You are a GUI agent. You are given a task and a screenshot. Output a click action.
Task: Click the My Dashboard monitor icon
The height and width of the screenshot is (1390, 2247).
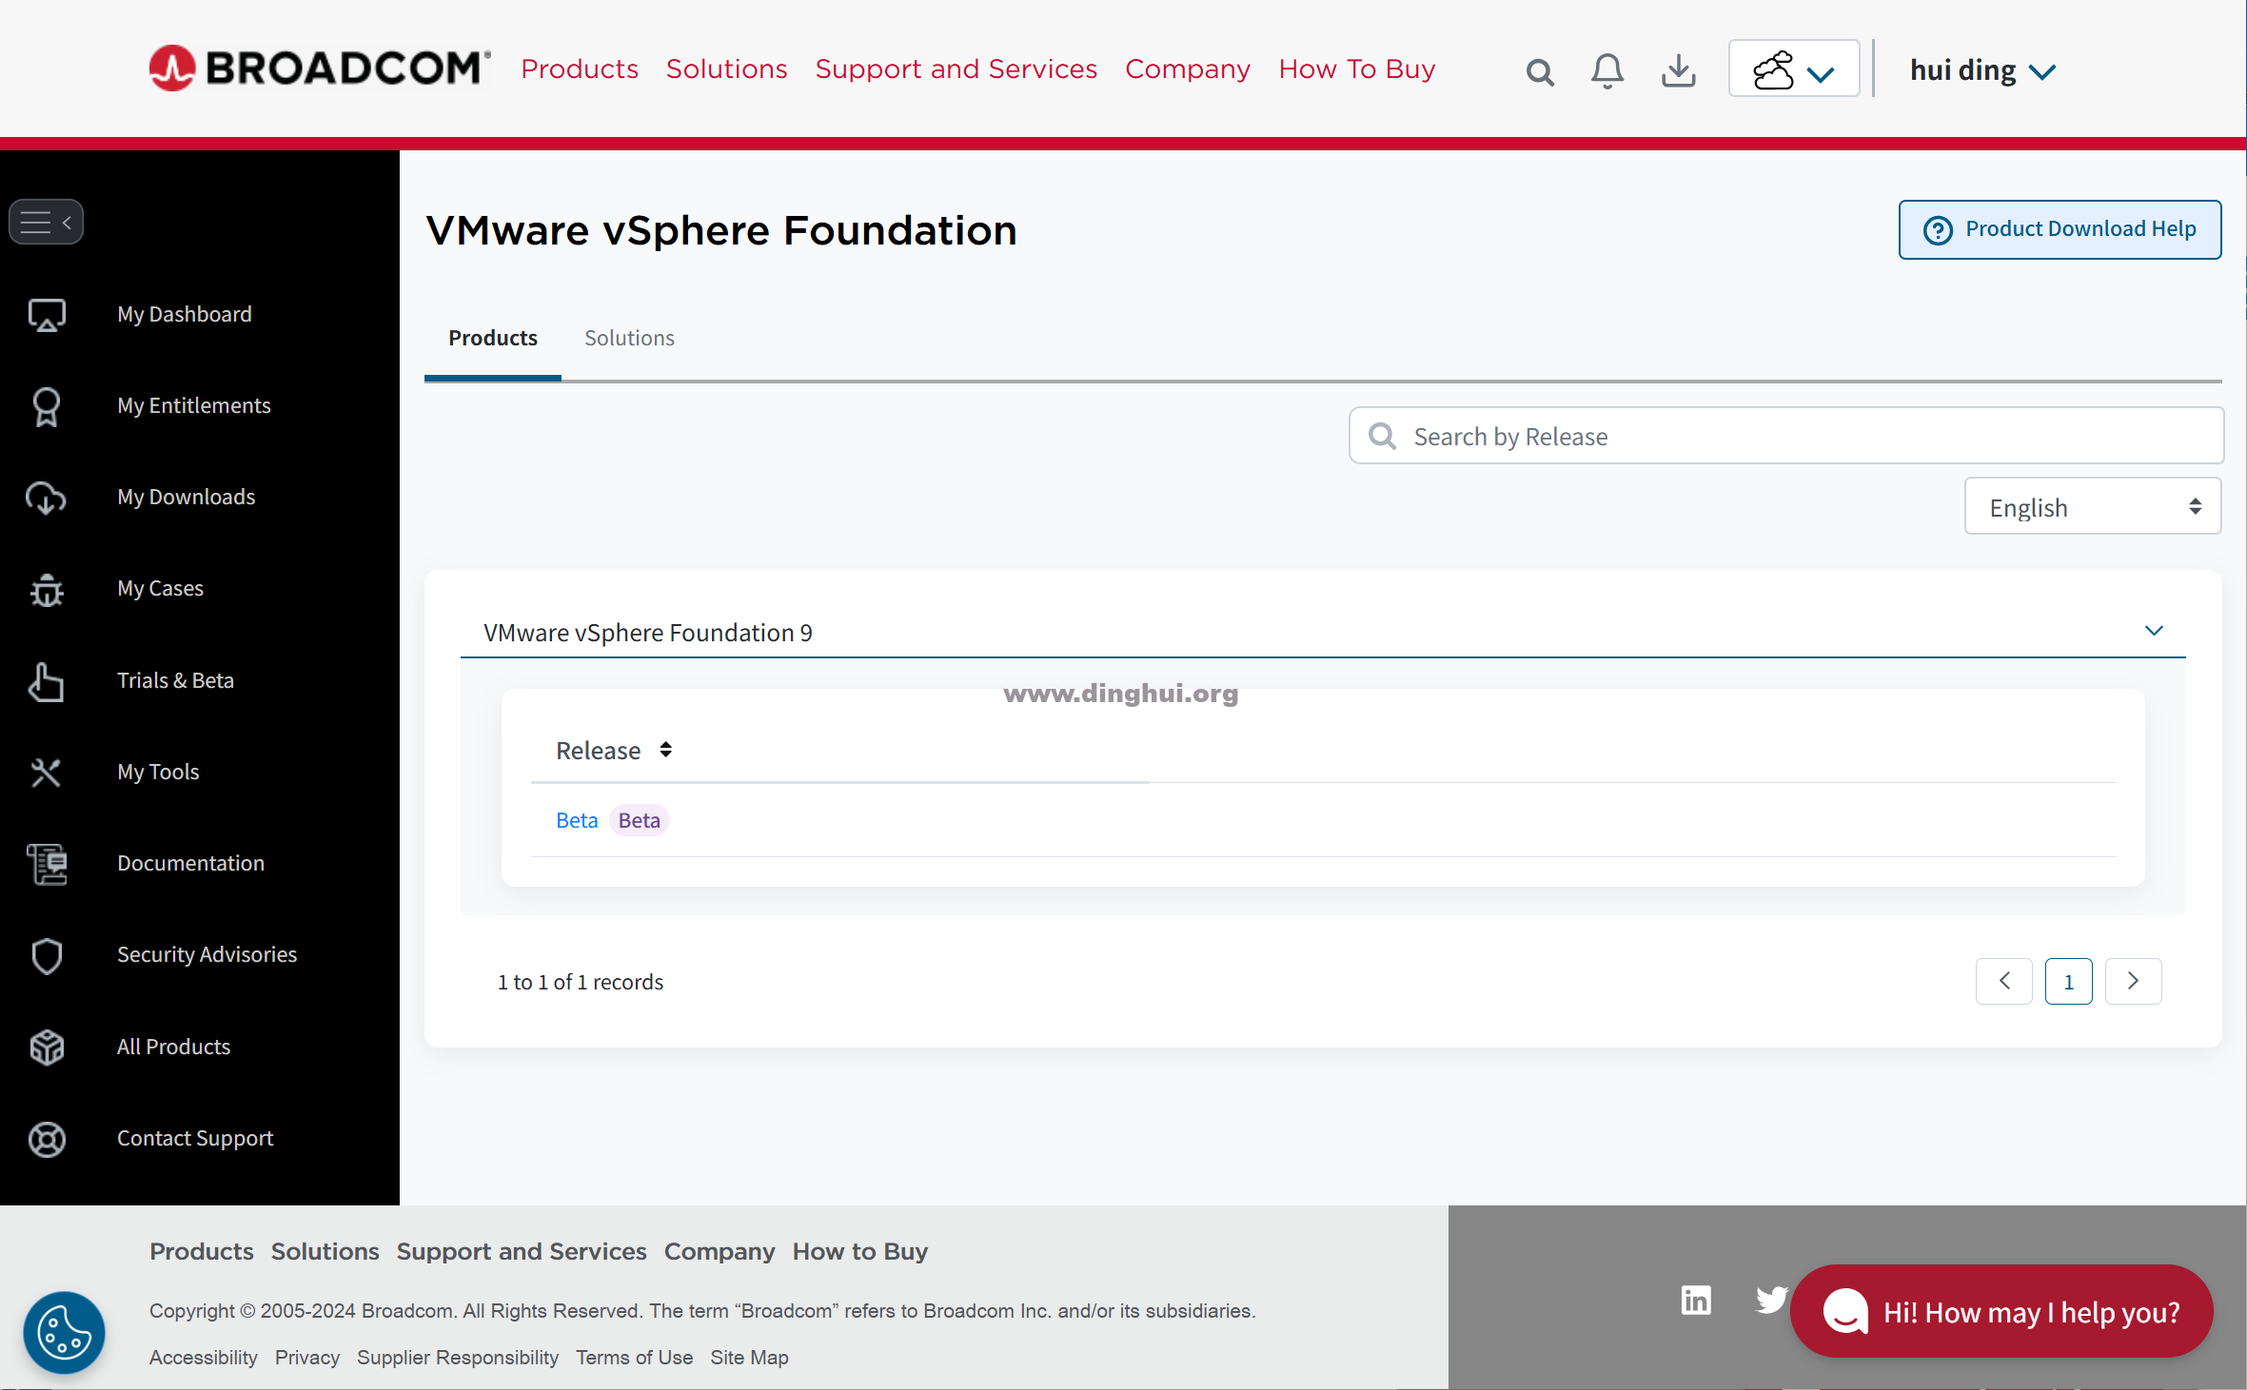coord(47,314)
